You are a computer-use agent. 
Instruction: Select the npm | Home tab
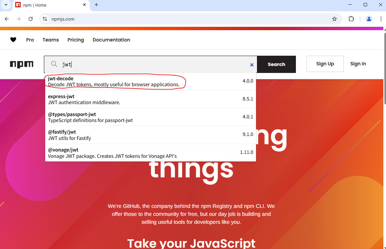[x=51, y=5]
